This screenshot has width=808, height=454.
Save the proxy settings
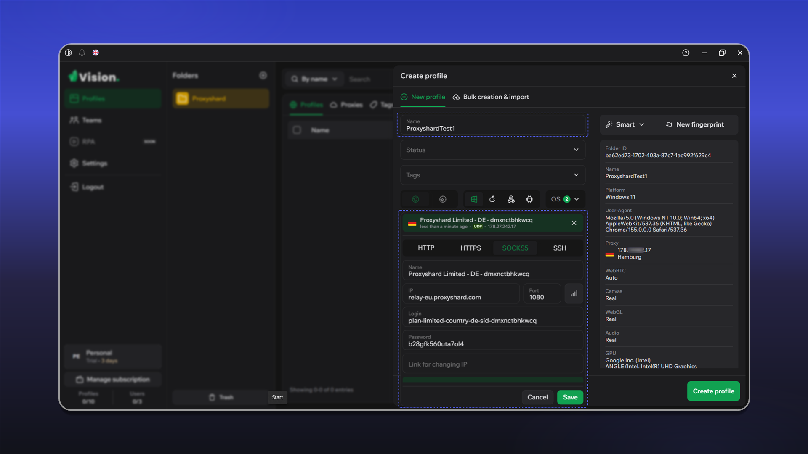click(x=570, y=397)
